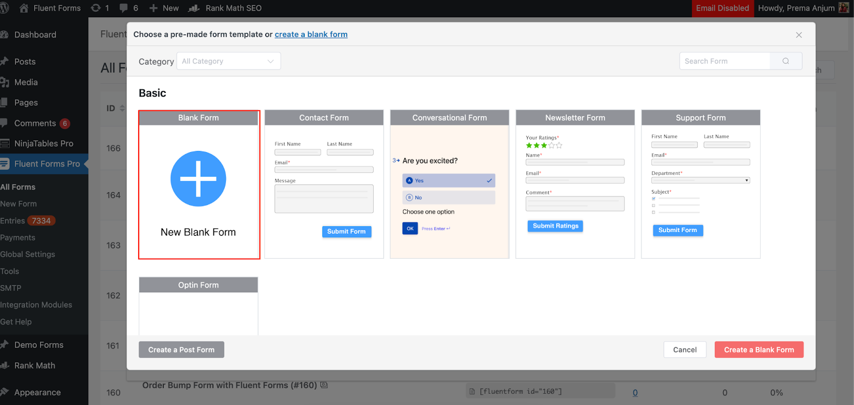Click the user avatar beside Prema Anjum

[x=844, y=8]
